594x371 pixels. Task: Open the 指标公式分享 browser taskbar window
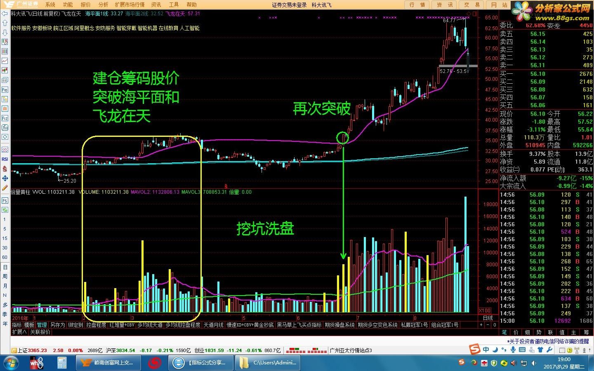tap(201, 363)
